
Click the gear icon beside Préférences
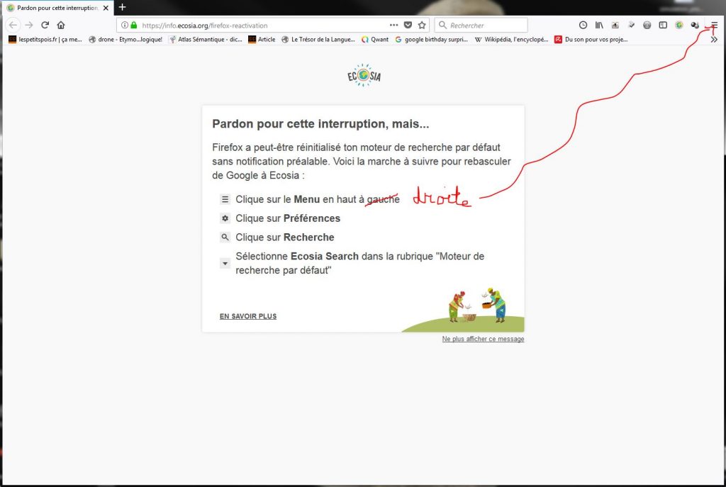(x=225, y=218)
